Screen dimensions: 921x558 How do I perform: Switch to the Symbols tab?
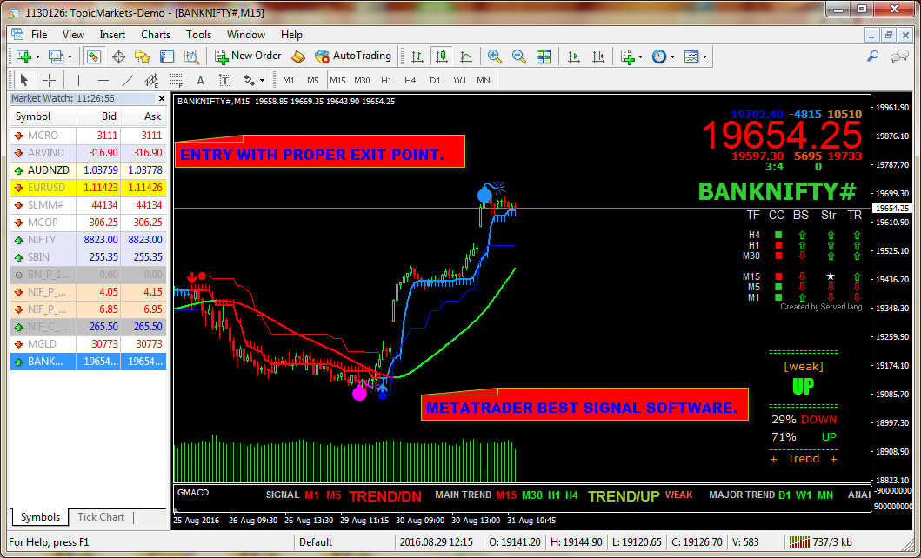click(40, 517)
